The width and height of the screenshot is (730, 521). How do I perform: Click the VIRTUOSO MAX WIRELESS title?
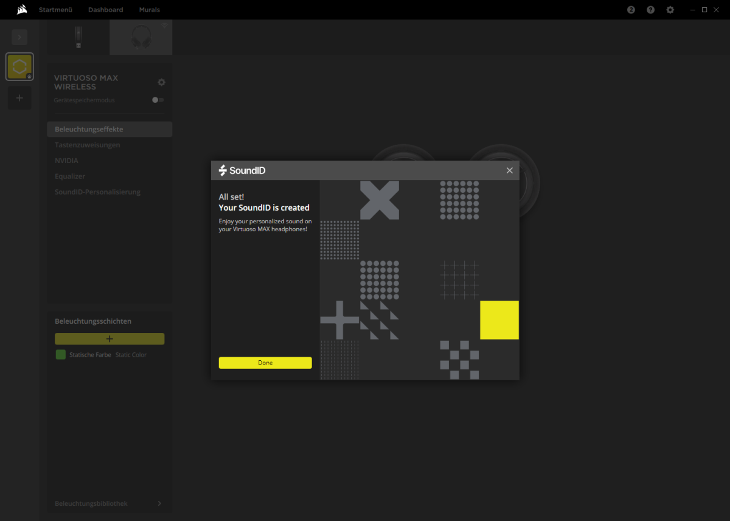tap(86, 82)
